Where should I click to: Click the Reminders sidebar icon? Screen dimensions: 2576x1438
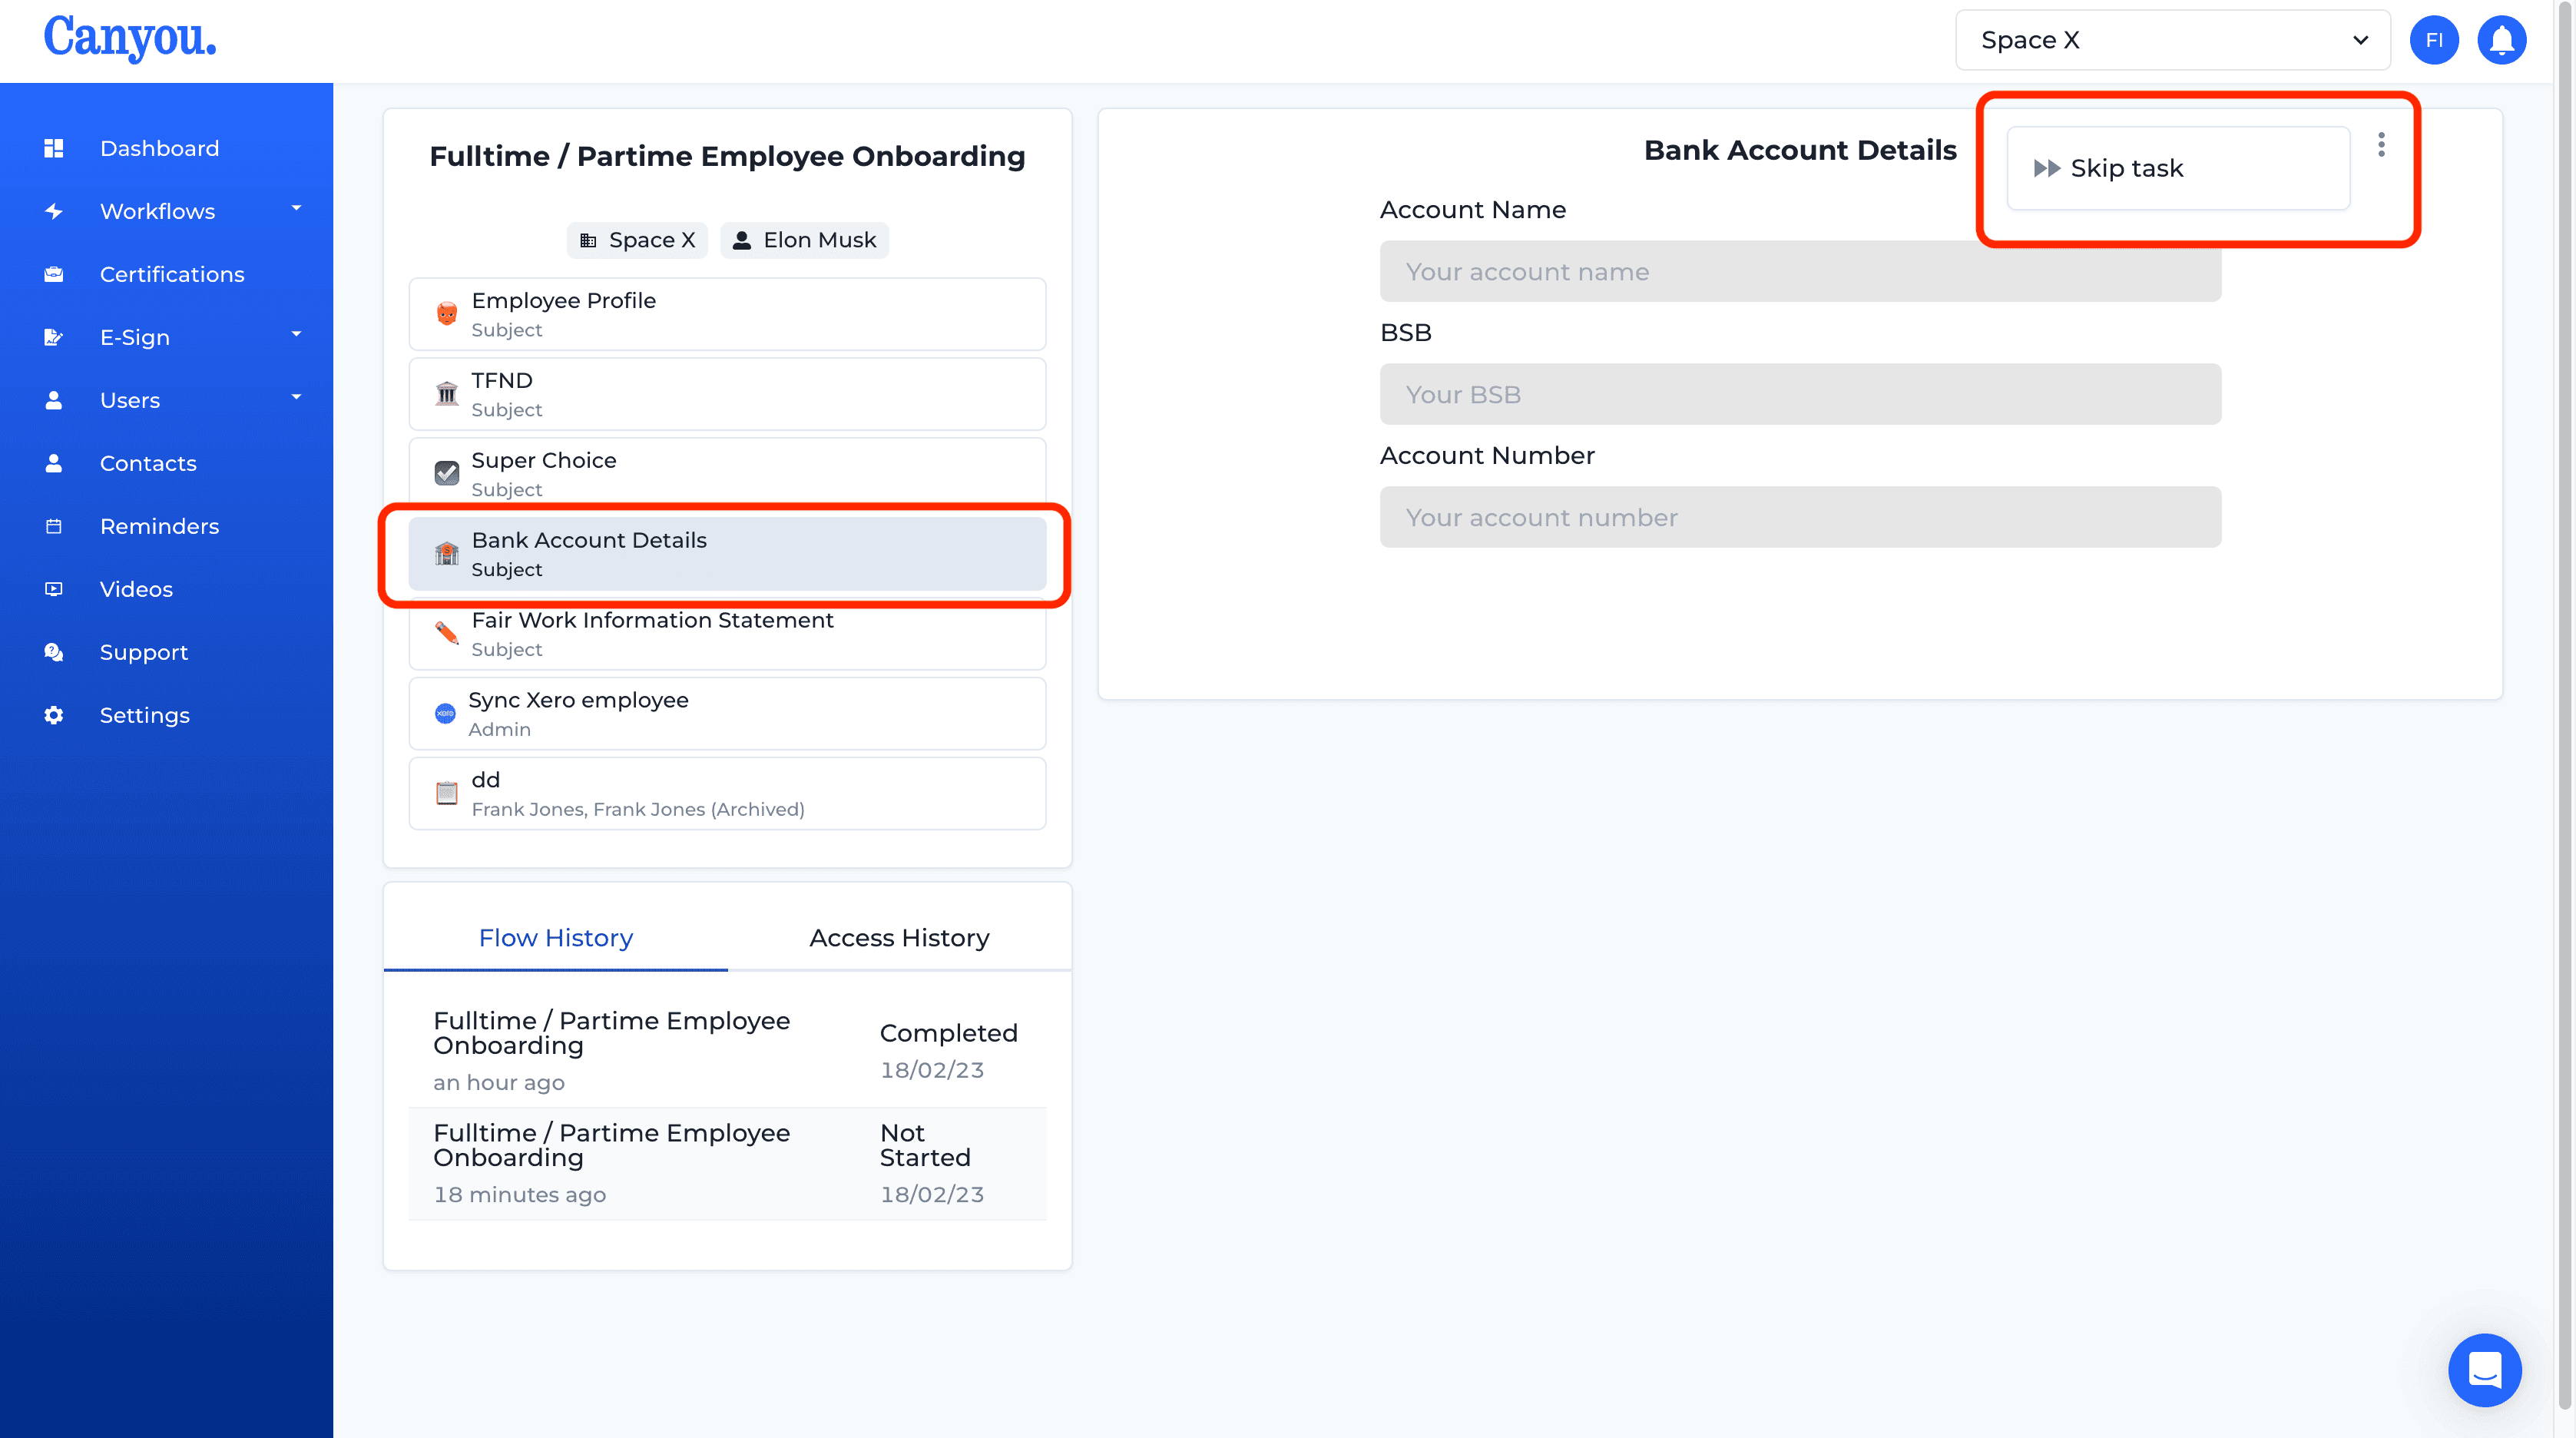tap(51, 527)
